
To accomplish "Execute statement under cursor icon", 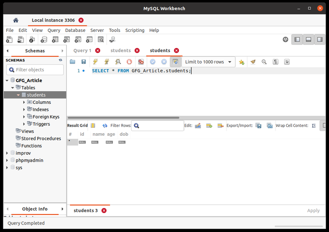I will tap(107, 62).
